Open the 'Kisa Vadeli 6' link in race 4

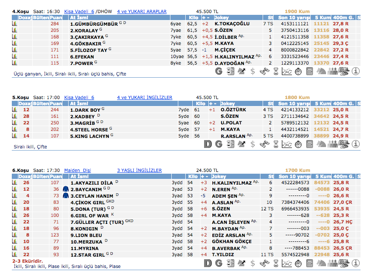tap(79, 11)
